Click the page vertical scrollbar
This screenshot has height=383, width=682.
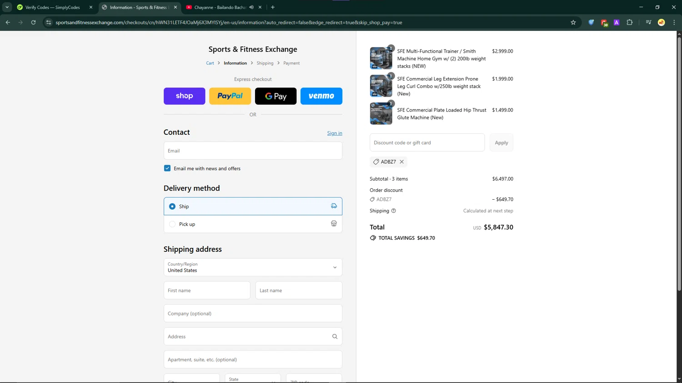(679, 163)
